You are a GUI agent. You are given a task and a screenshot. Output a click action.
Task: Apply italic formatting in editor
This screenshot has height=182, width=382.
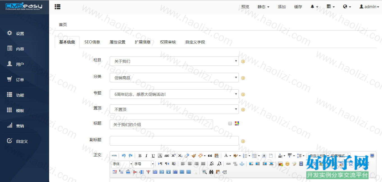[146, 156]
